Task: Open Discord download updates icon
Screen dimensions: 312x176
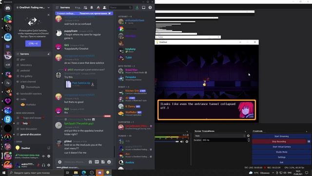Action: click(x=137, y=8)
